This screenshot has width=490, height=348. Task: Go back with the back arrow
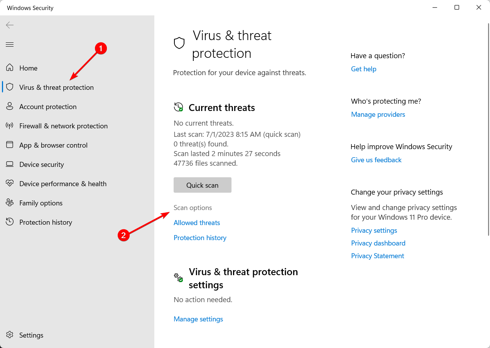pos(10,25)
